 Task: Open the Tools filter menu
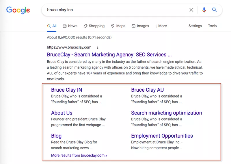[x=212, y=26]
